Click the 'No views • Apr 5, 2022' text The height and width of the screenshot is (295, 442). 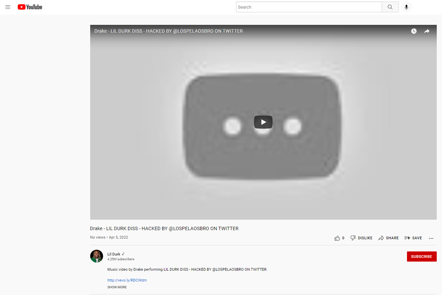[x=109, y=237]
